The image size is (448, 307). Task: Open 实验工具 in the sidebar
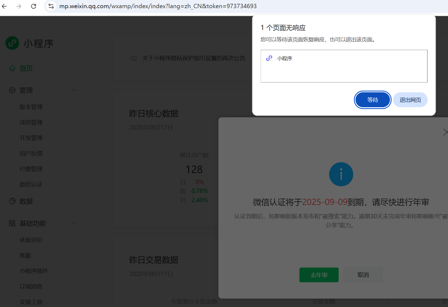coord(31,302)
